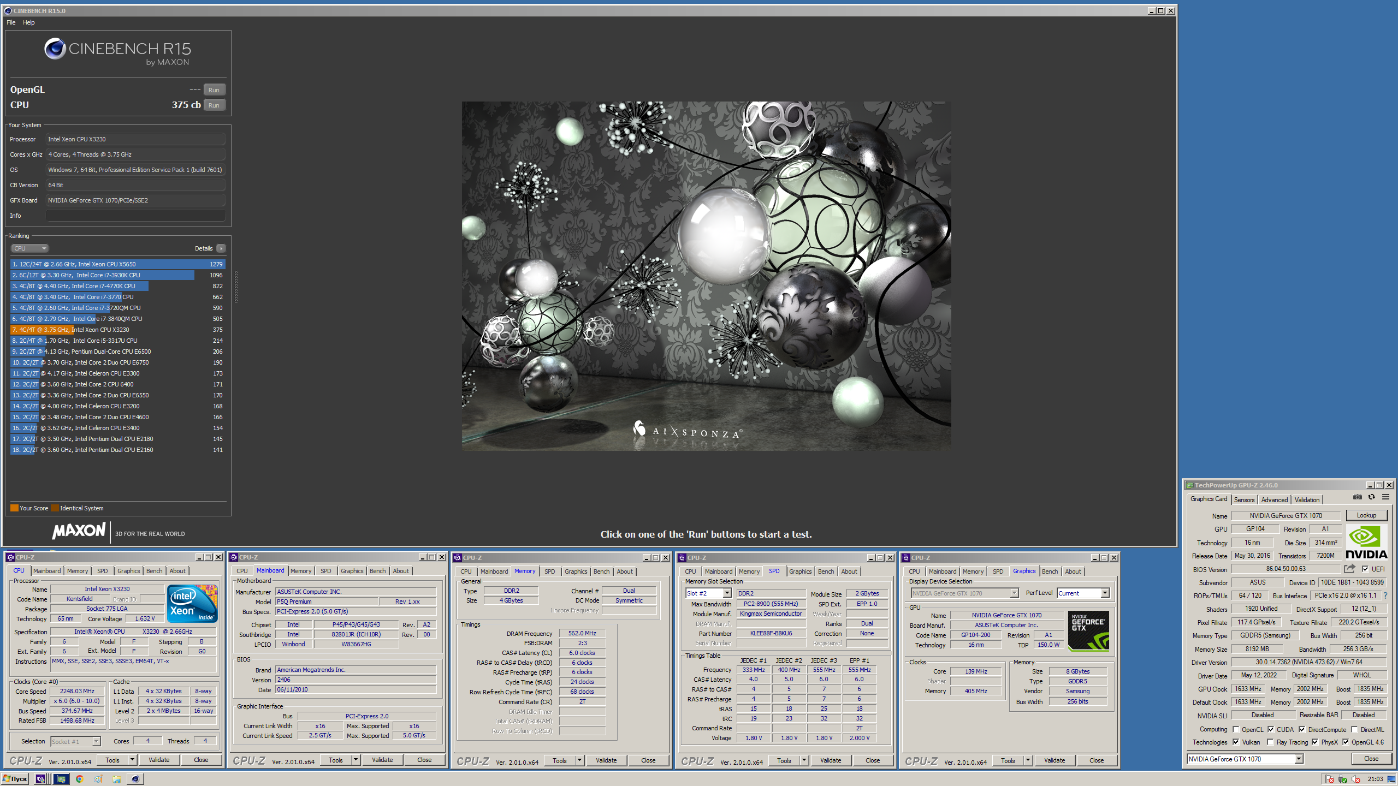Click the Intel Xeon inside logo in CPU-Z
1398x786 pixels.
[x=192, y=603]
